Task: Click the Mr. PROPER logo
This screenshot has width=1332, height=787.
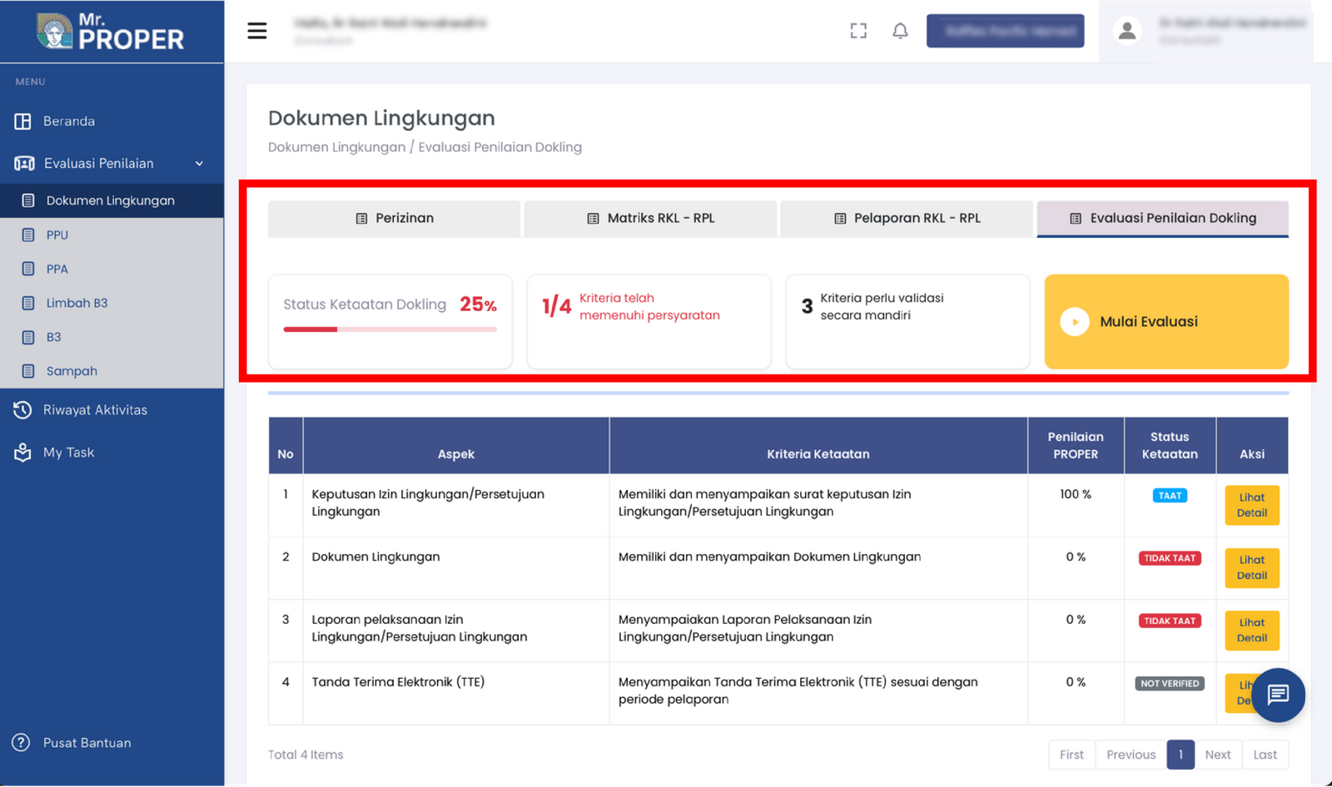Action: pyautogui.click(x=112, y=32)
